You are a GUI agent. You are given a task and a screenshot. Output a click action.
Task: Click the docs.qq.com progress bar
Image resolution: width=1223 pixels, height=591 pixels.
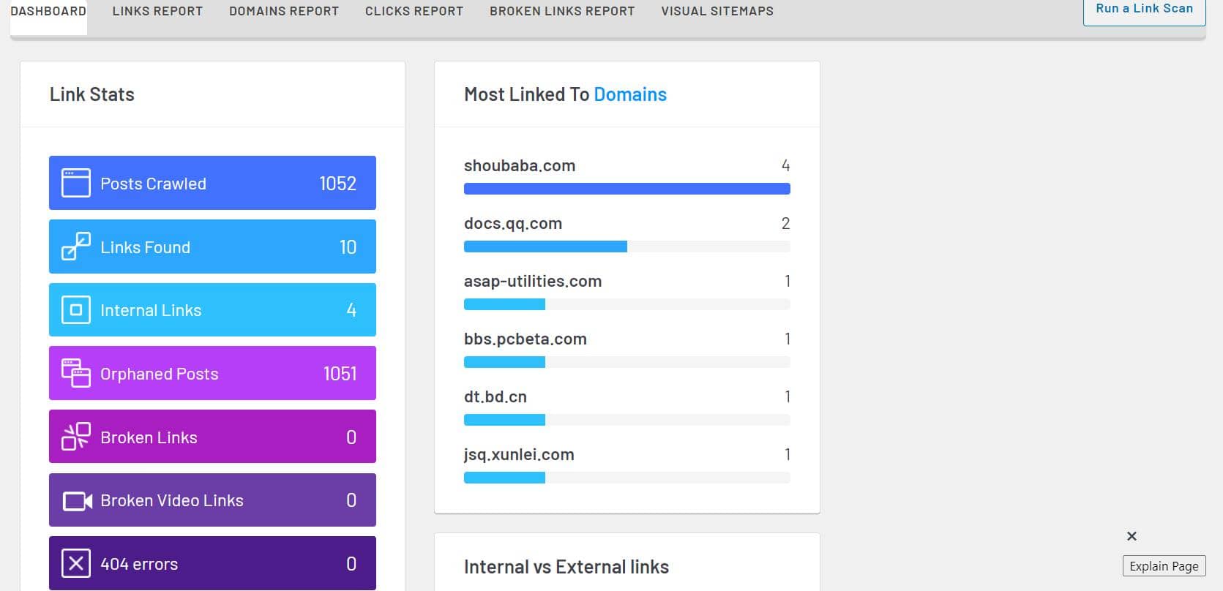tap(627, 246)
